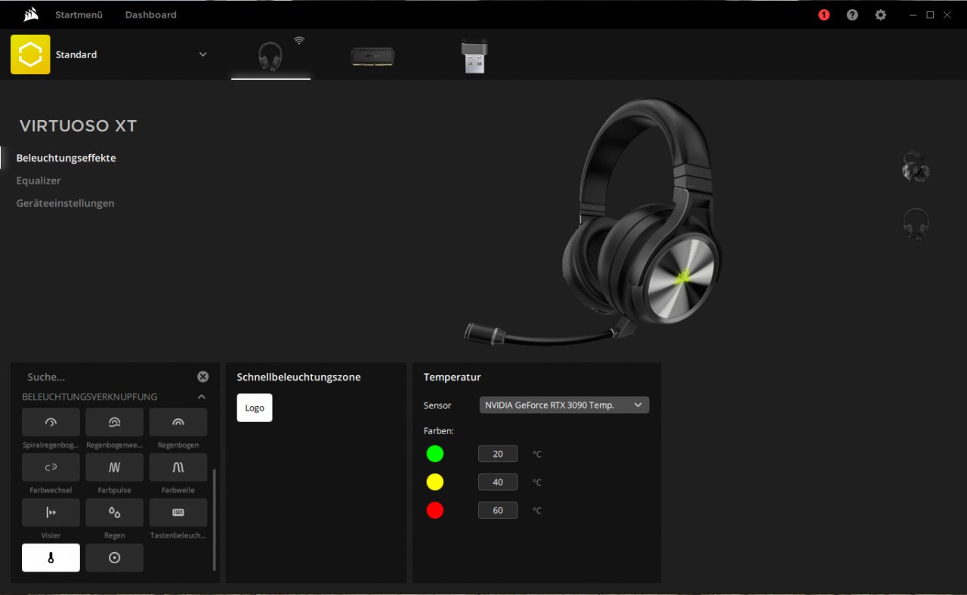Select the Regenbogenwelle lighting effect
Image resolution: width=967 pixels, height=595 pixels.
(x=114, y=422)
